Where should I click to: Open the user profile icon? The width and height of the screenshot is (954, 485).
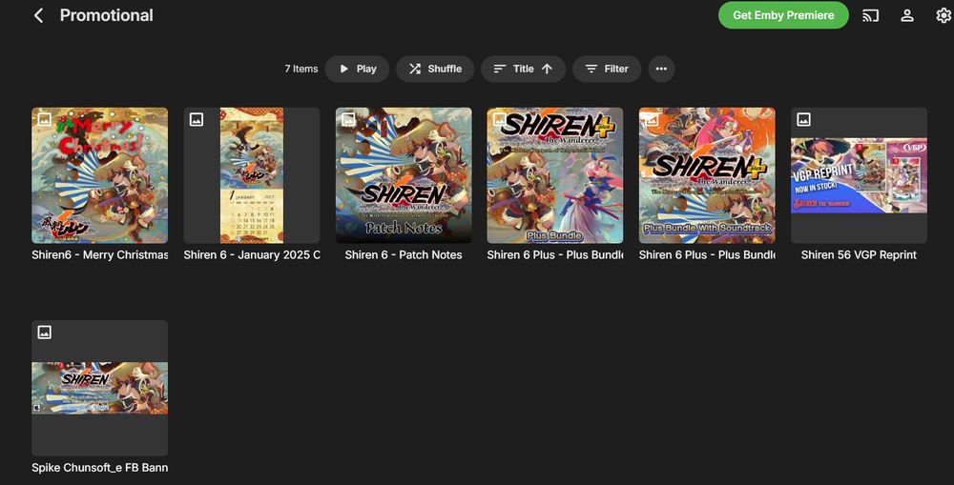point(906,16)
